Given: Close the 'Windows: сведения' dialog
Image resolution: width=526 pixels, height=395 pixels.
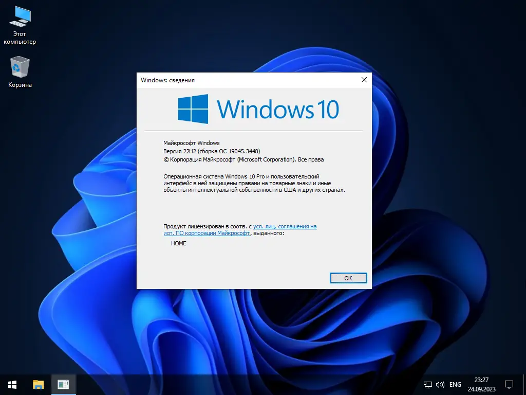Looking at the screenshot, I should (x=364, y=80).
